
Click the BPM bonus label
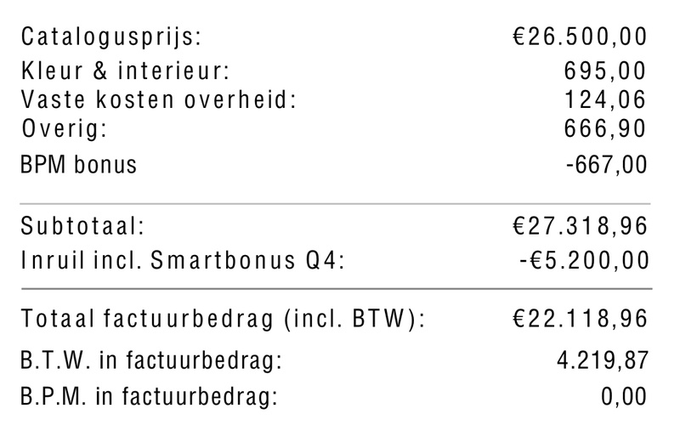click(x=79, y=164)
